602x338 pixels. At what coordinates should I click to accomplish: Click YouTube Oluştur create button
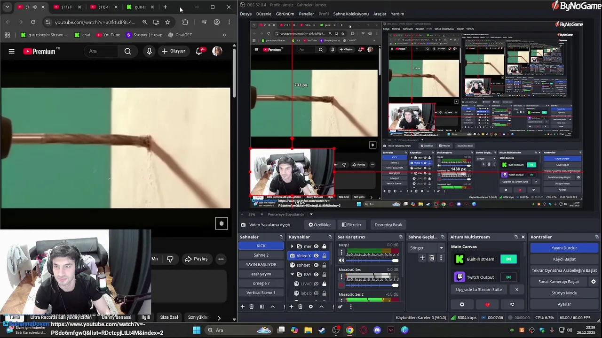click(173, 51)
